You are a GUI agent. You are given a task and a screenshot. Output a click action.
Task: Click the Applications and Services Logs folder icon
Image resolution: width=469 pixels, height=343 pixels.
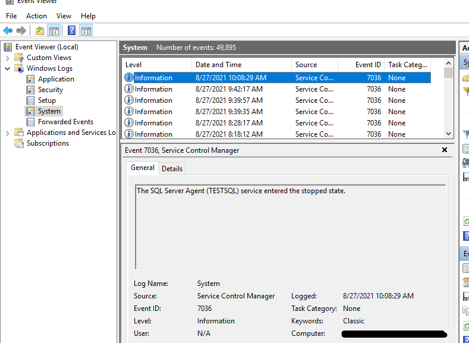point(19,133)
